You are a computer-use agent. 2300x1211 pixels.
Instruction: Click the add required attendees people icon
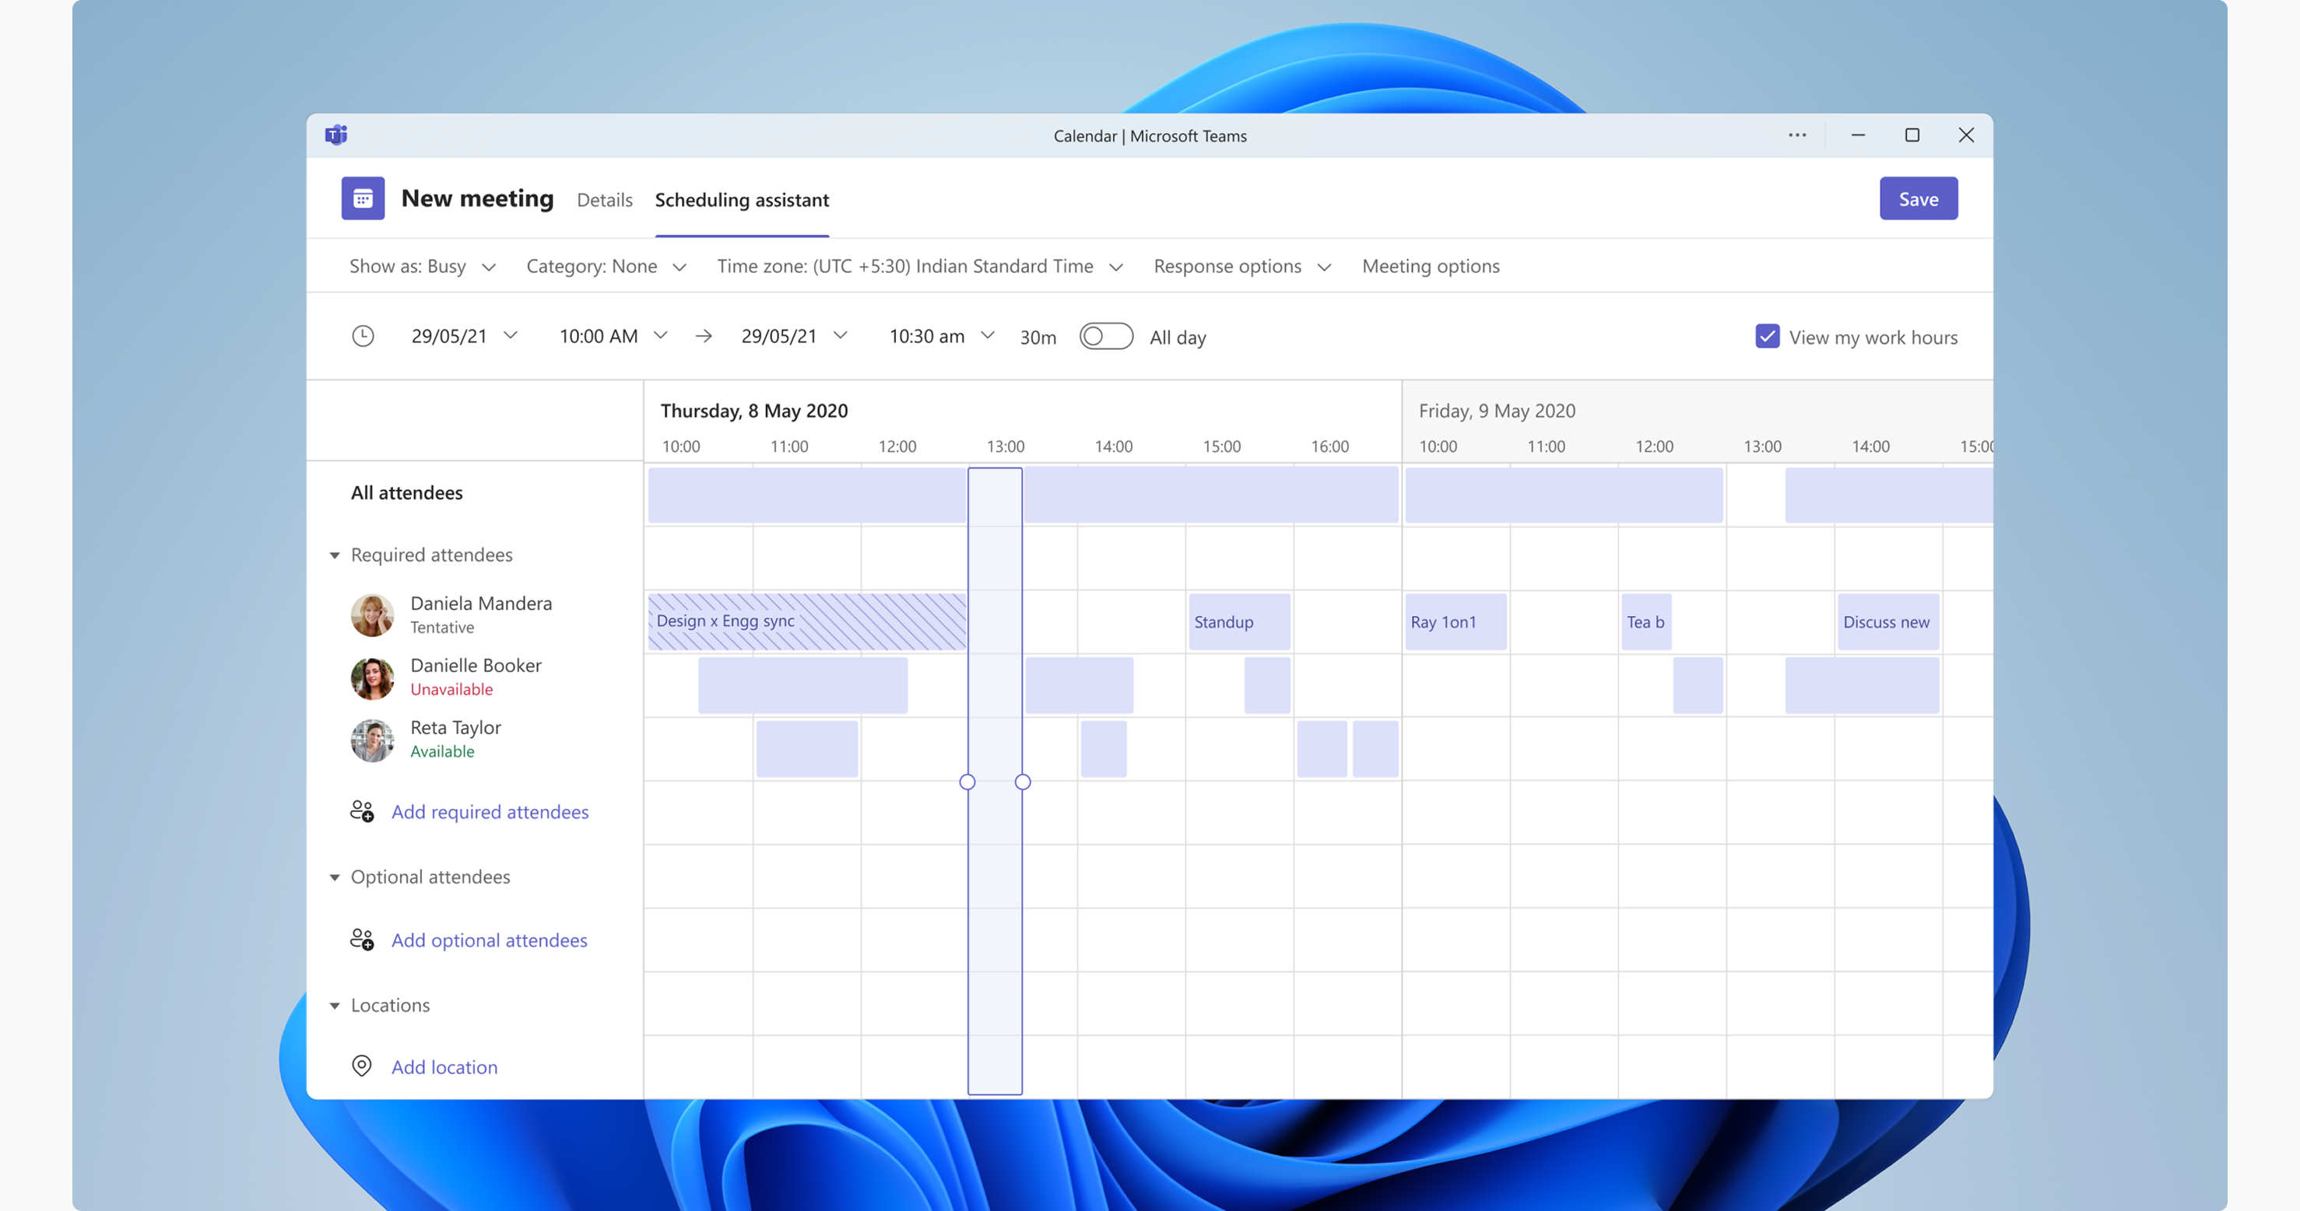[362, 810]
